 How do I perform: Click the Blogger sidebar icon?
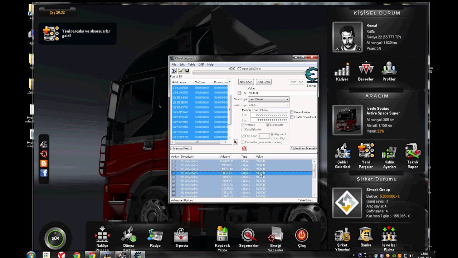(44, 163)
